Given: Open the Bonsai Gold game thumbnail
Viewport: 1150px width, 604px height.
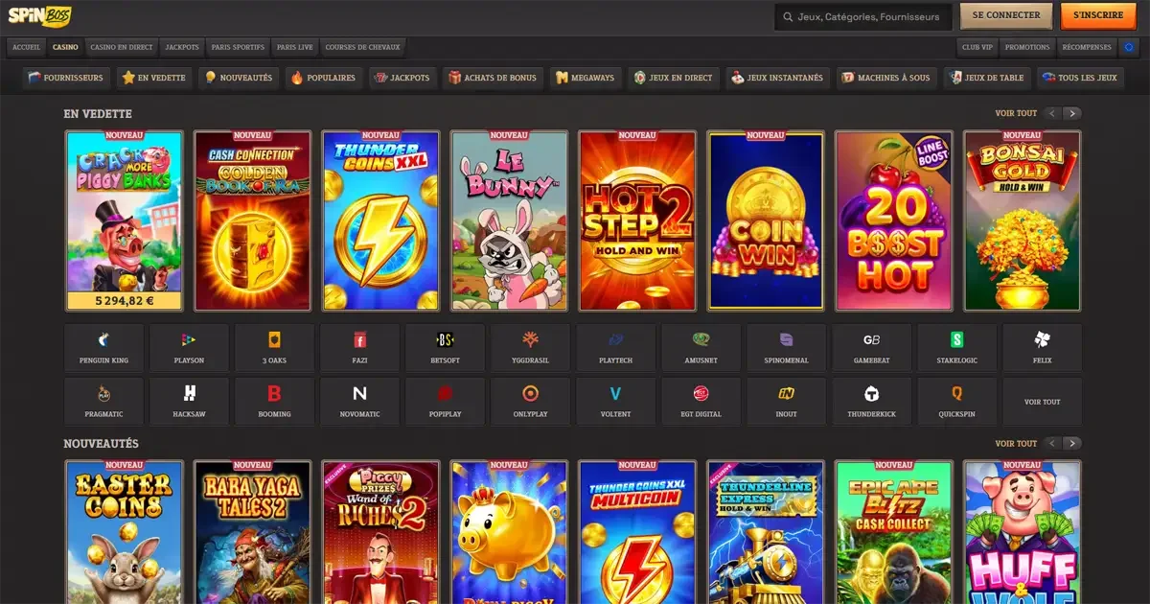Looking at the screenshot, I should 1023,221.
